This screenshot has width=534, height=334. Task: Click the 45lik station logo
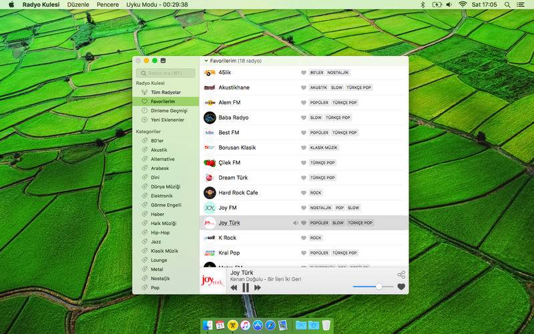(210, 73)
